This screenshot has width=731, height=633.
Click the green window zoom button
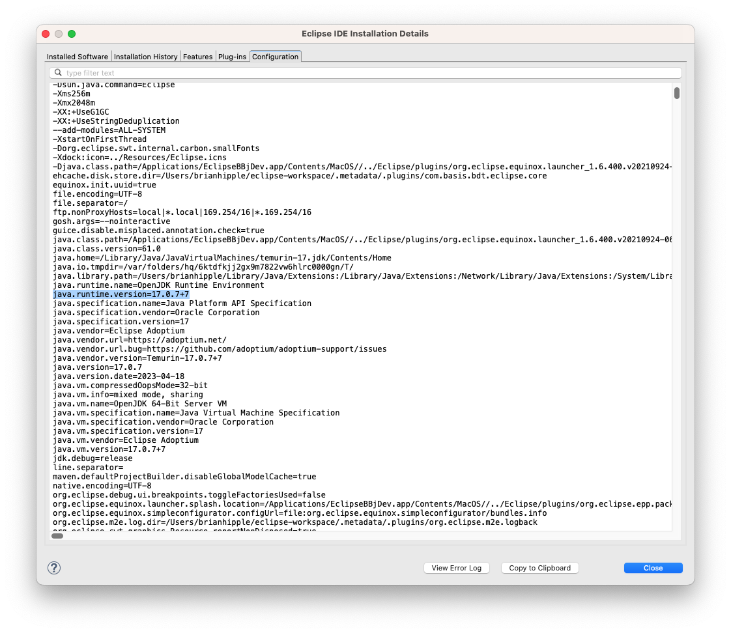tap(72, 34)
